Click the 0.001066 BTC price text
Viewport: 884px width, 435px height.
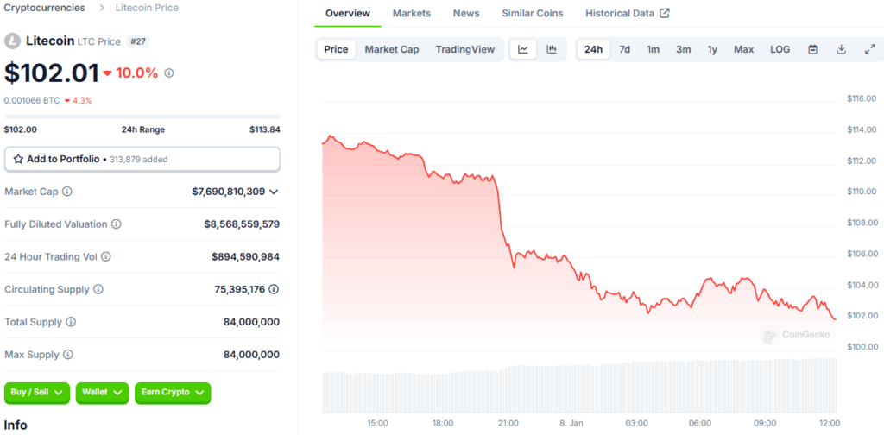click(32, 100)
